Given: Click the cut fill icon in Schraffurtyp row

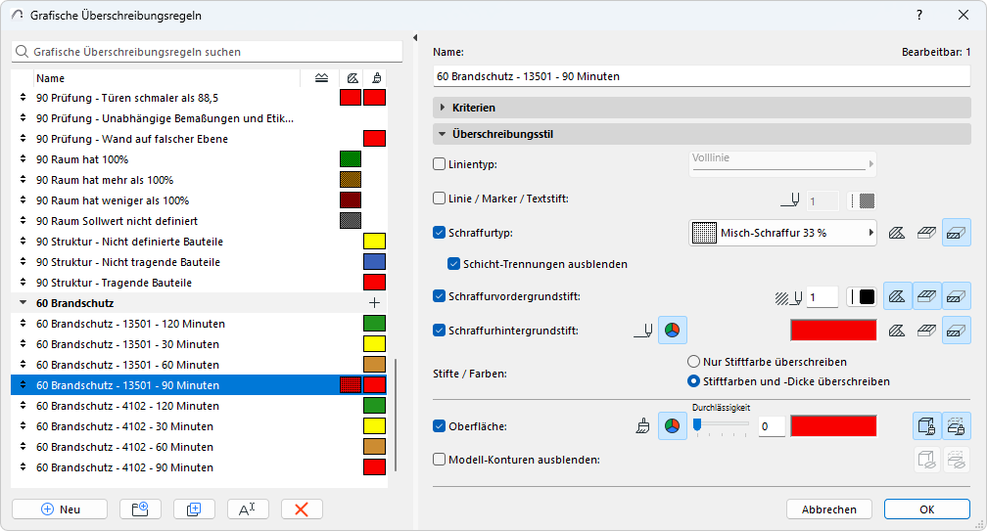Looking at the screenshot, I should coord(956,233).
